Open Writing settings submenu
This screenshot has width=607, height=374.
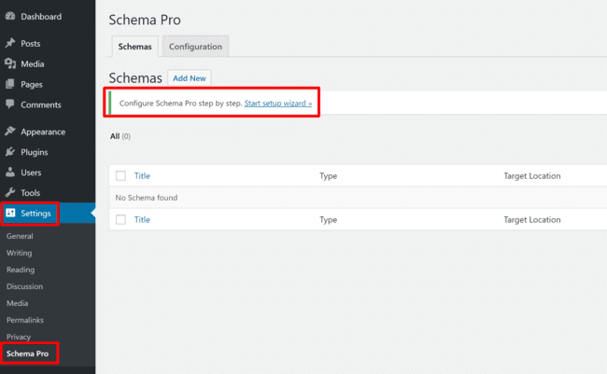(20, 253)
